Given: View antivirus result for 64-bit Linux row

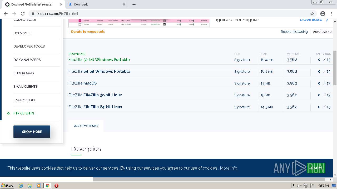Looking at the screenshot, I should pos(324,107).
